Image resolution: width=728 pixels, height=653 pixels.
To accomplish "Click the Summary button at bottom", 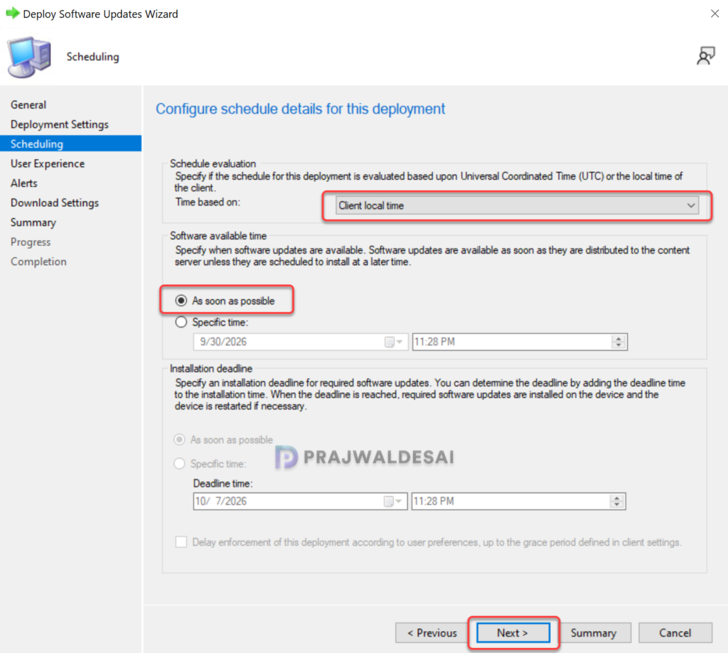I will point(594,633).
